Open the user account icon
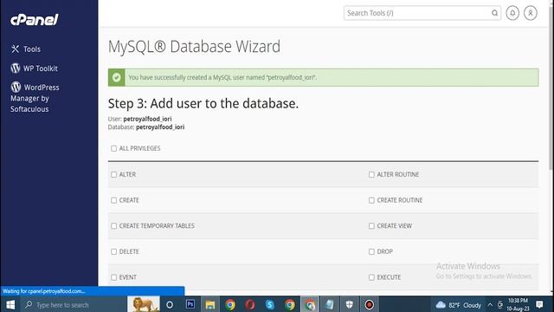 pyautogui.click(x=531, y=13)
